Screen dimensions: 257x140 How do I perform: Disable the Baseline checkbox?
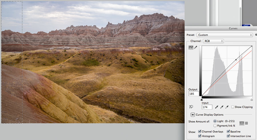coord(228,132)
